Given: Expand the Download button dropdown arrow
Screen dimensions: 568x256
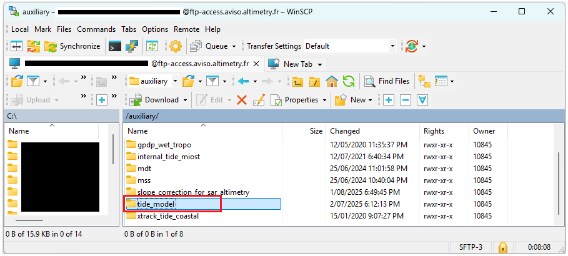Looking at the screenshot, I should 184,100.
